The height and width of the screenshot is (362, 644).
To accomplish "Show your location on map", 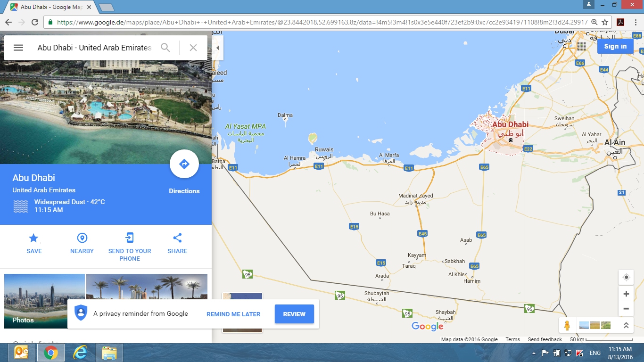I will pos(626,277).
